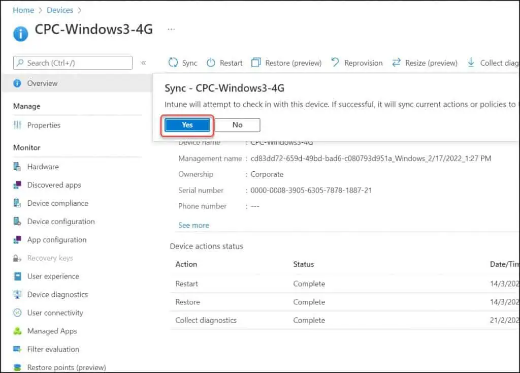Click the Restore (preview) toolbar label

(294, 63)
